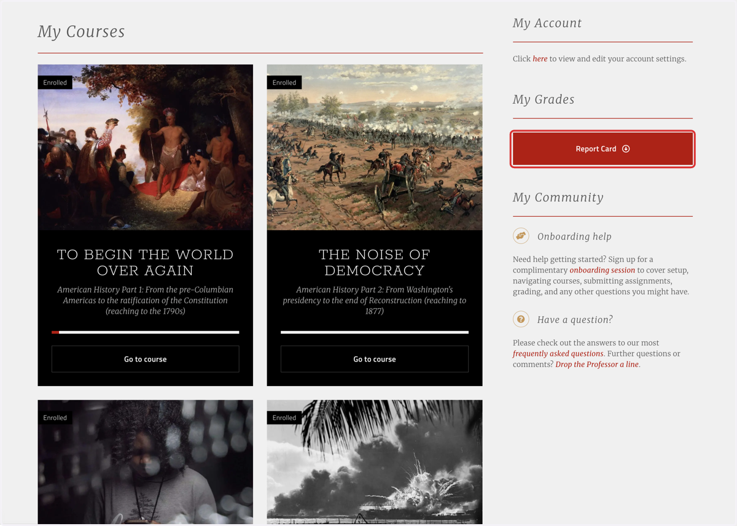
Task: Go to course for To Begin the World Over Again
Action: tap(146, 359)
